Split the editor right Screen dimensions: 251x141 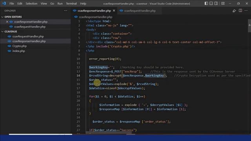[240, 11]
